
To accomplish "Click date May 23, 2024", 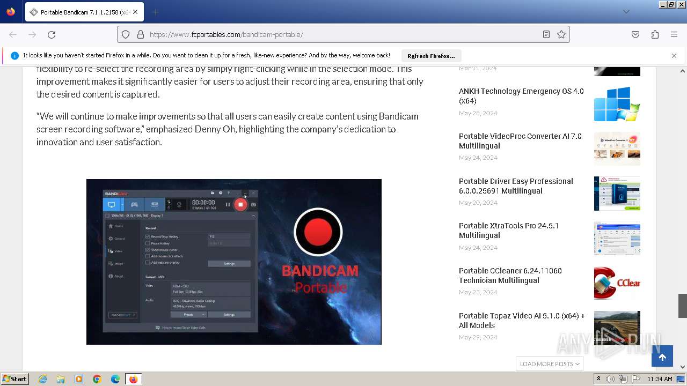I will click(478, 292).
